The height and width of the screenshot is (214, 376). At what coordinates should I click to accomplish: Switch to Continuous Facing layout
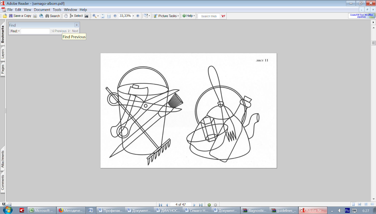click(x=366, y=204)
